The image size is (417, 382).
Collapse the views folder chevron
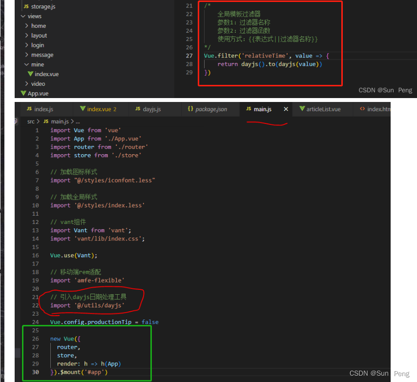23,16
